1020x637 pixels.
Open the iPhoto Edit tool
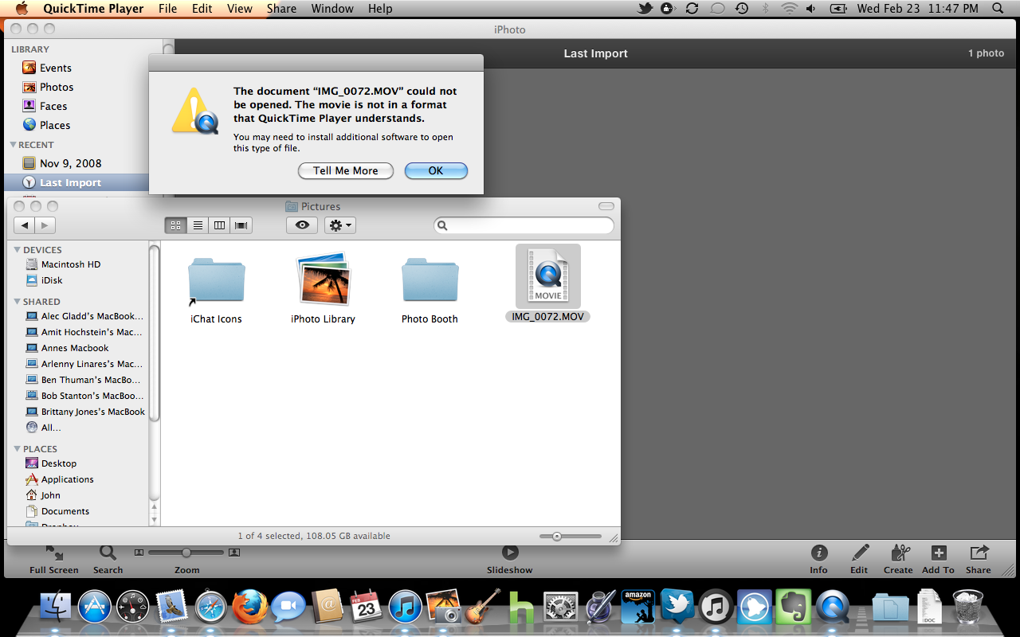tap(859, 559)
